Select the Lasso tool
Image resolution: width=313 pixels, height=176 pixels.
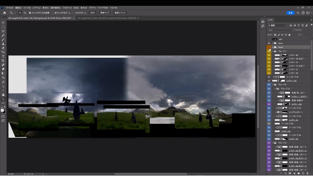pos(3,31)
